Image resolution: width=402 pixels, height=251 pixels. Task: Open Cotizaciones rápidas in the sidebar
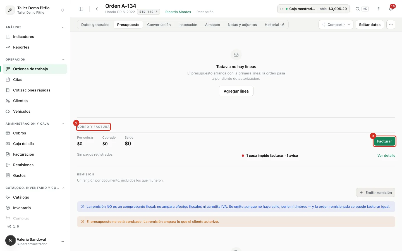tap(35, 90)
